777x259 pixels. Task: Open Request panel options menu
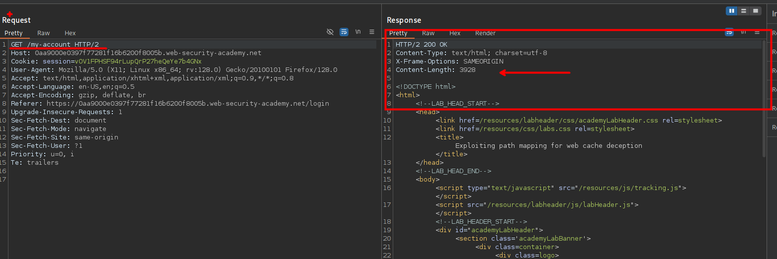point(372,32)
